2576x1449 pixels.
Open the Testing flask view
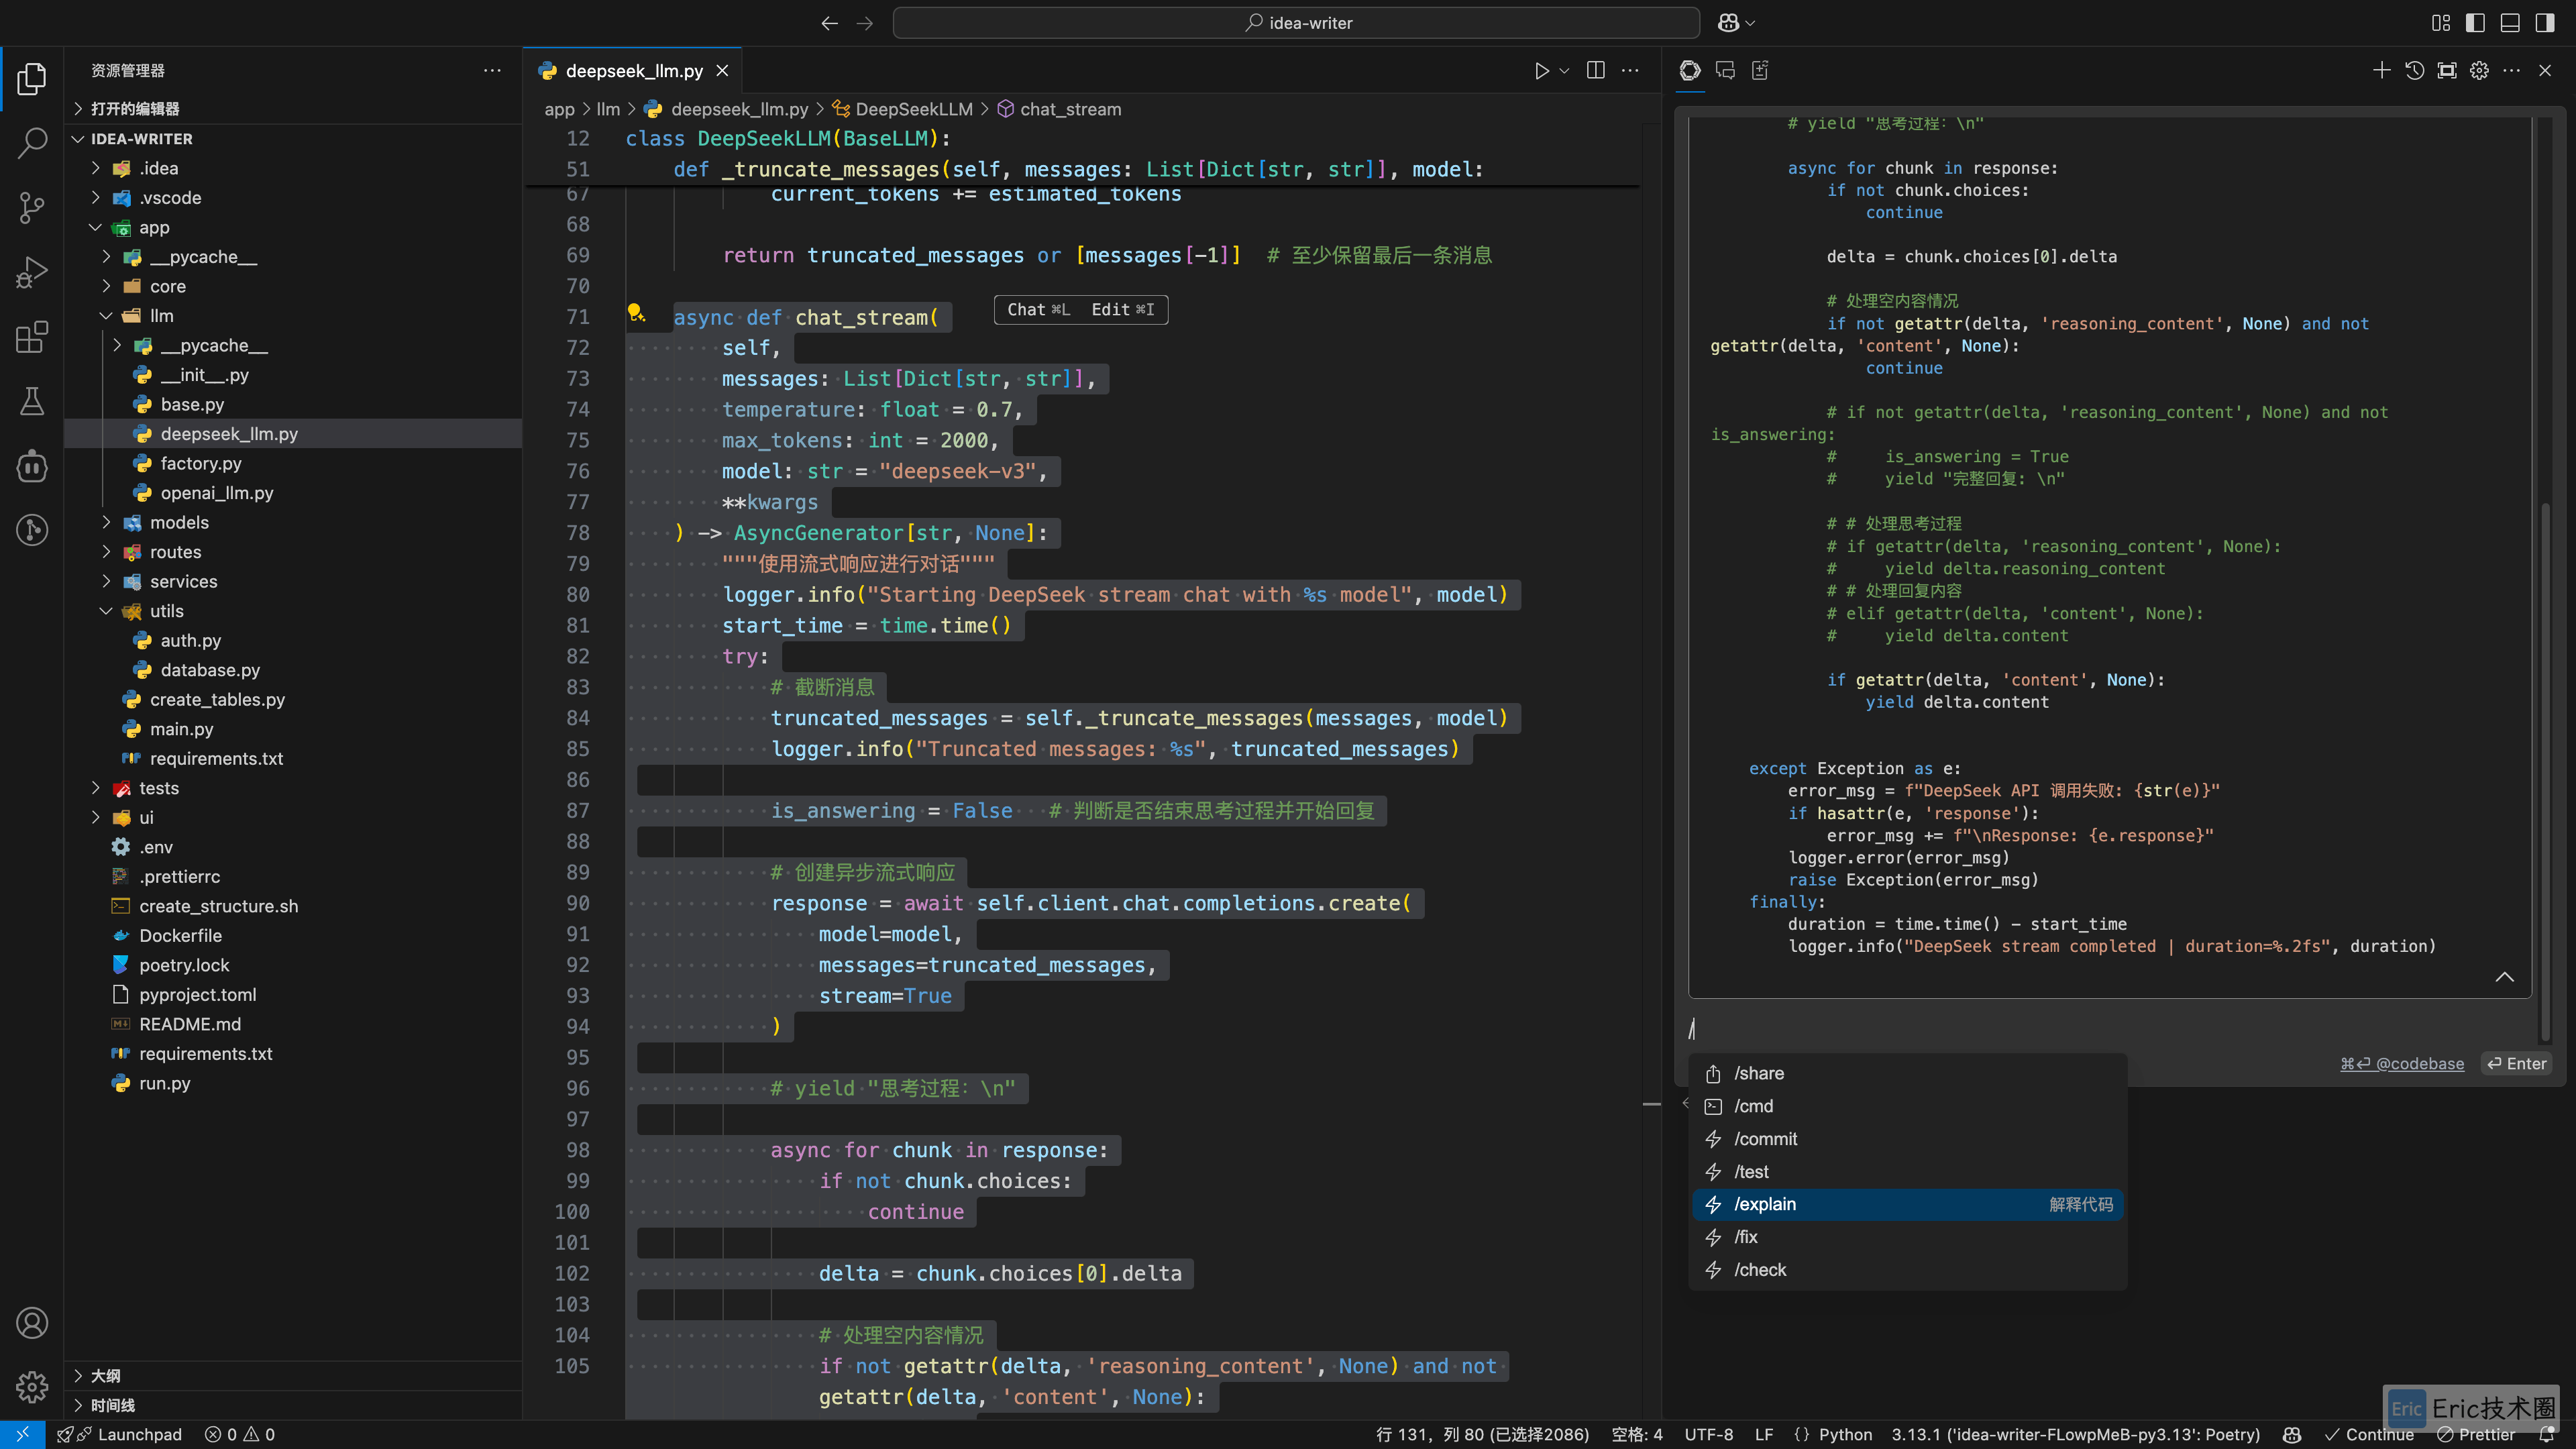32,401
